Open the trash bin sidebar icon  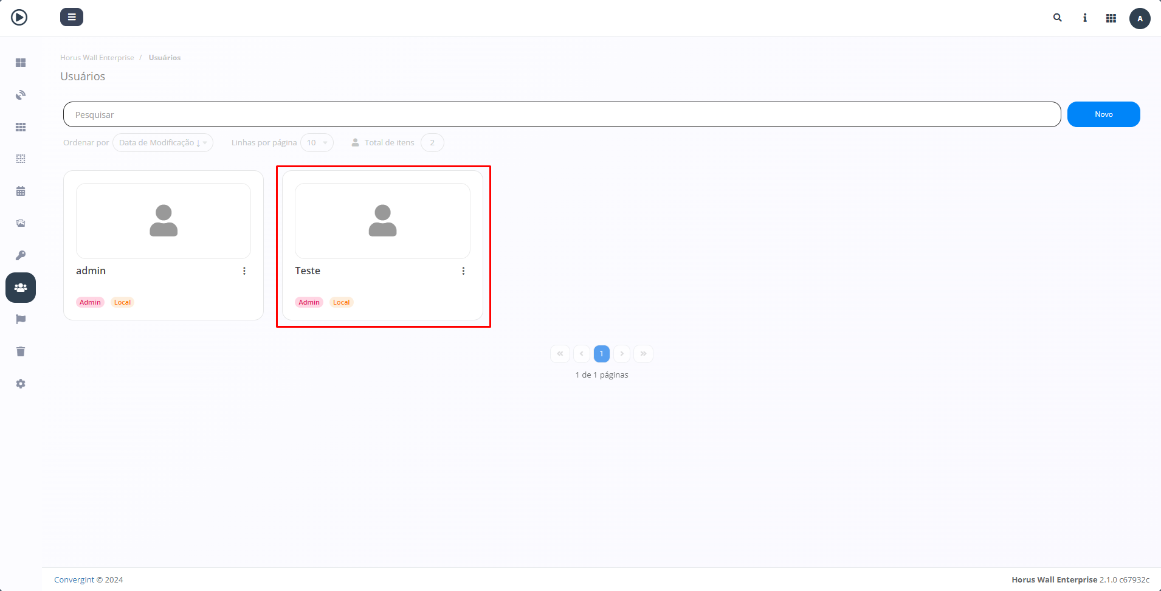(21, 351)
